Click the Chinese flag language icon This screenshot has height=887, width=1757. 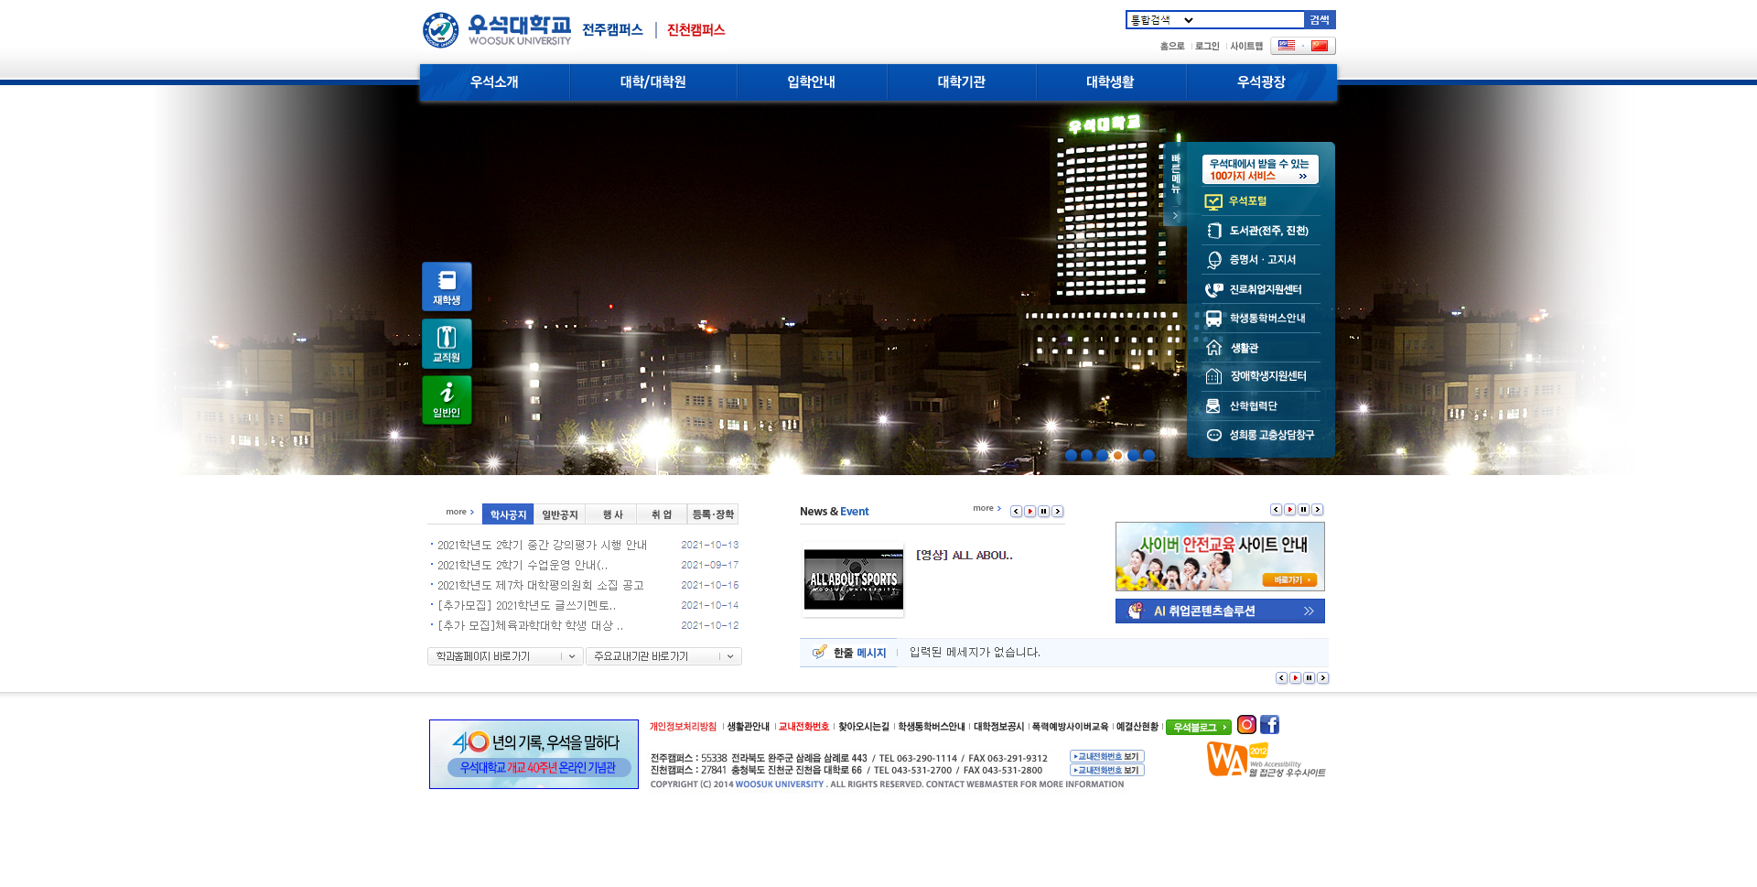tap(1319, 46)
